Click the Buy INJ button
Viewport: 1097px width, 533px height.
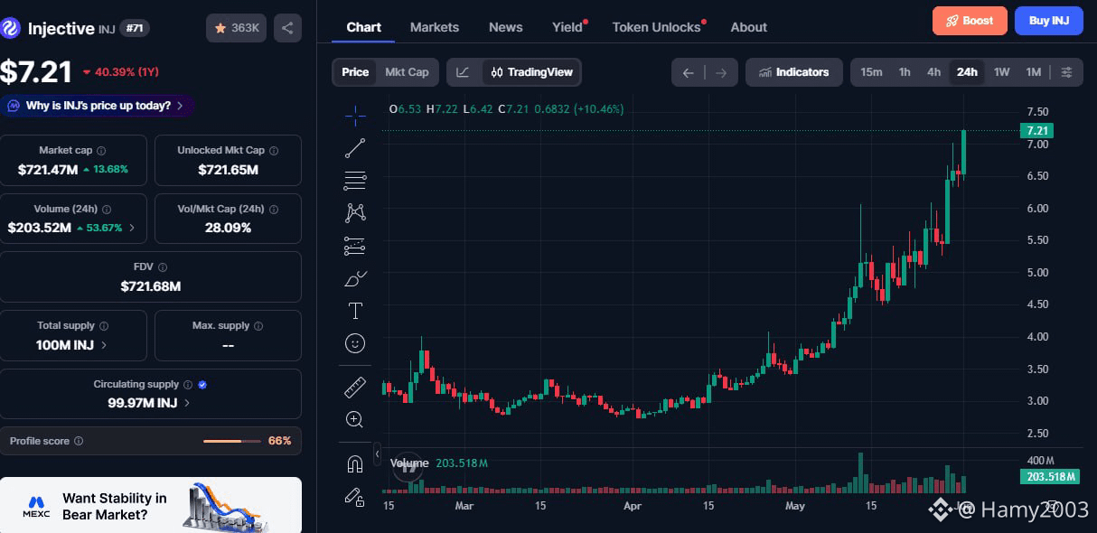[x=1049, y=20]
